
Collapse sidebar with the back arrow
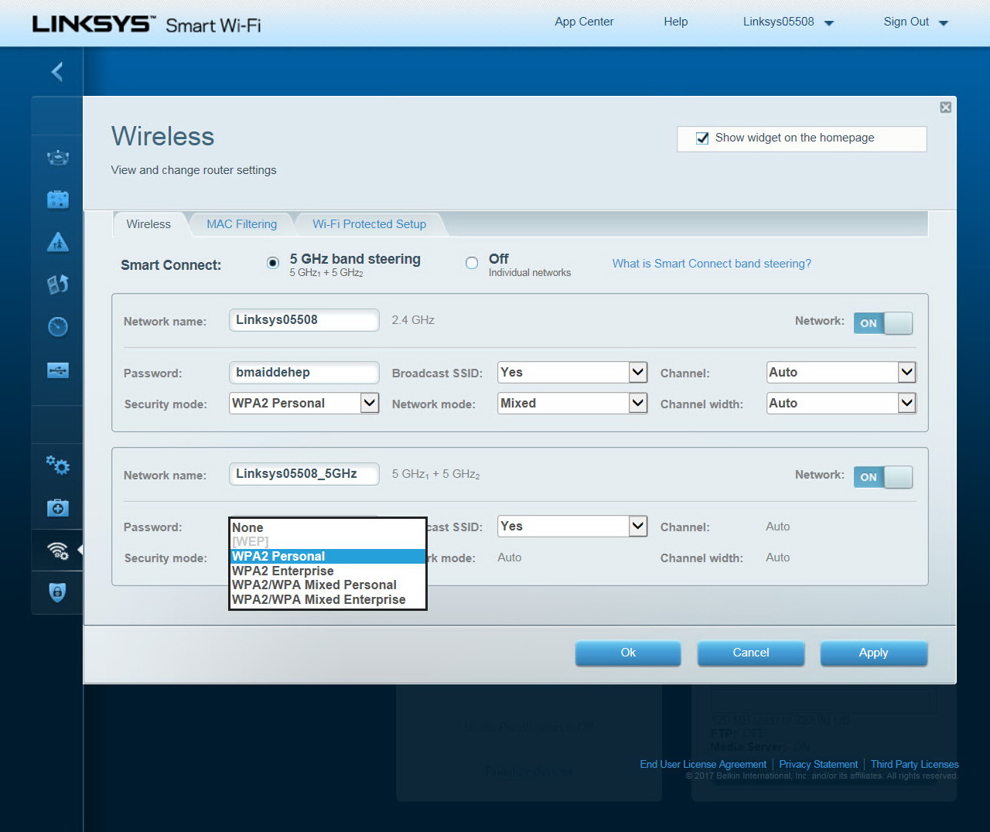[x=57, y=72]
